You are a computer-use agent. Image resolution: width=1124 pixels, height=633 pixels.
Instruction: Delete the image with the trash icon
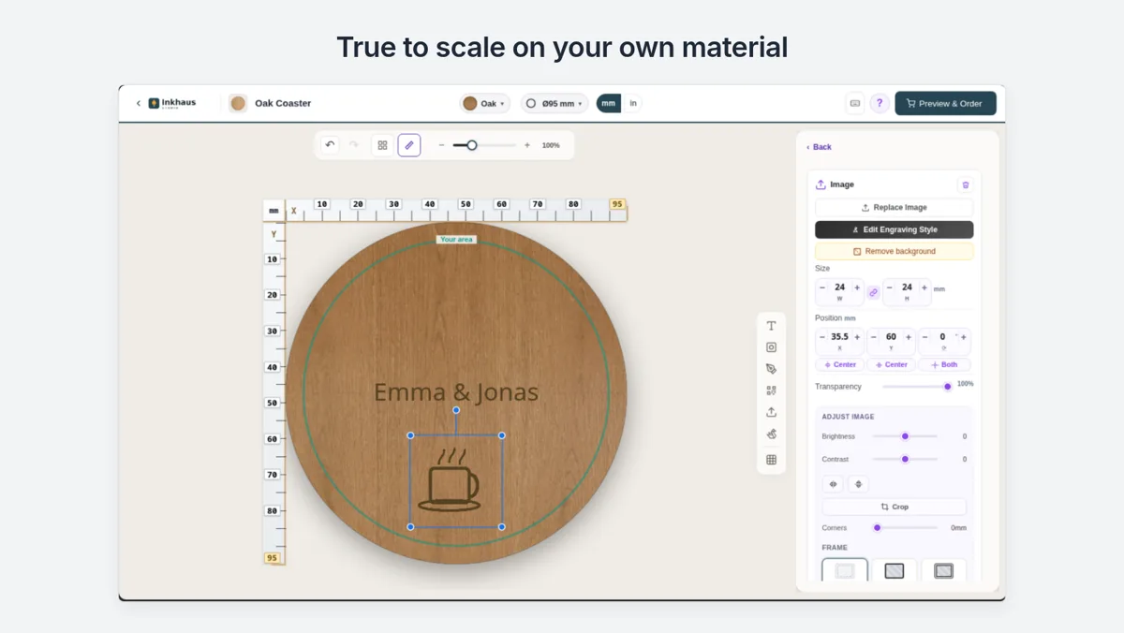tap(966, 184)
